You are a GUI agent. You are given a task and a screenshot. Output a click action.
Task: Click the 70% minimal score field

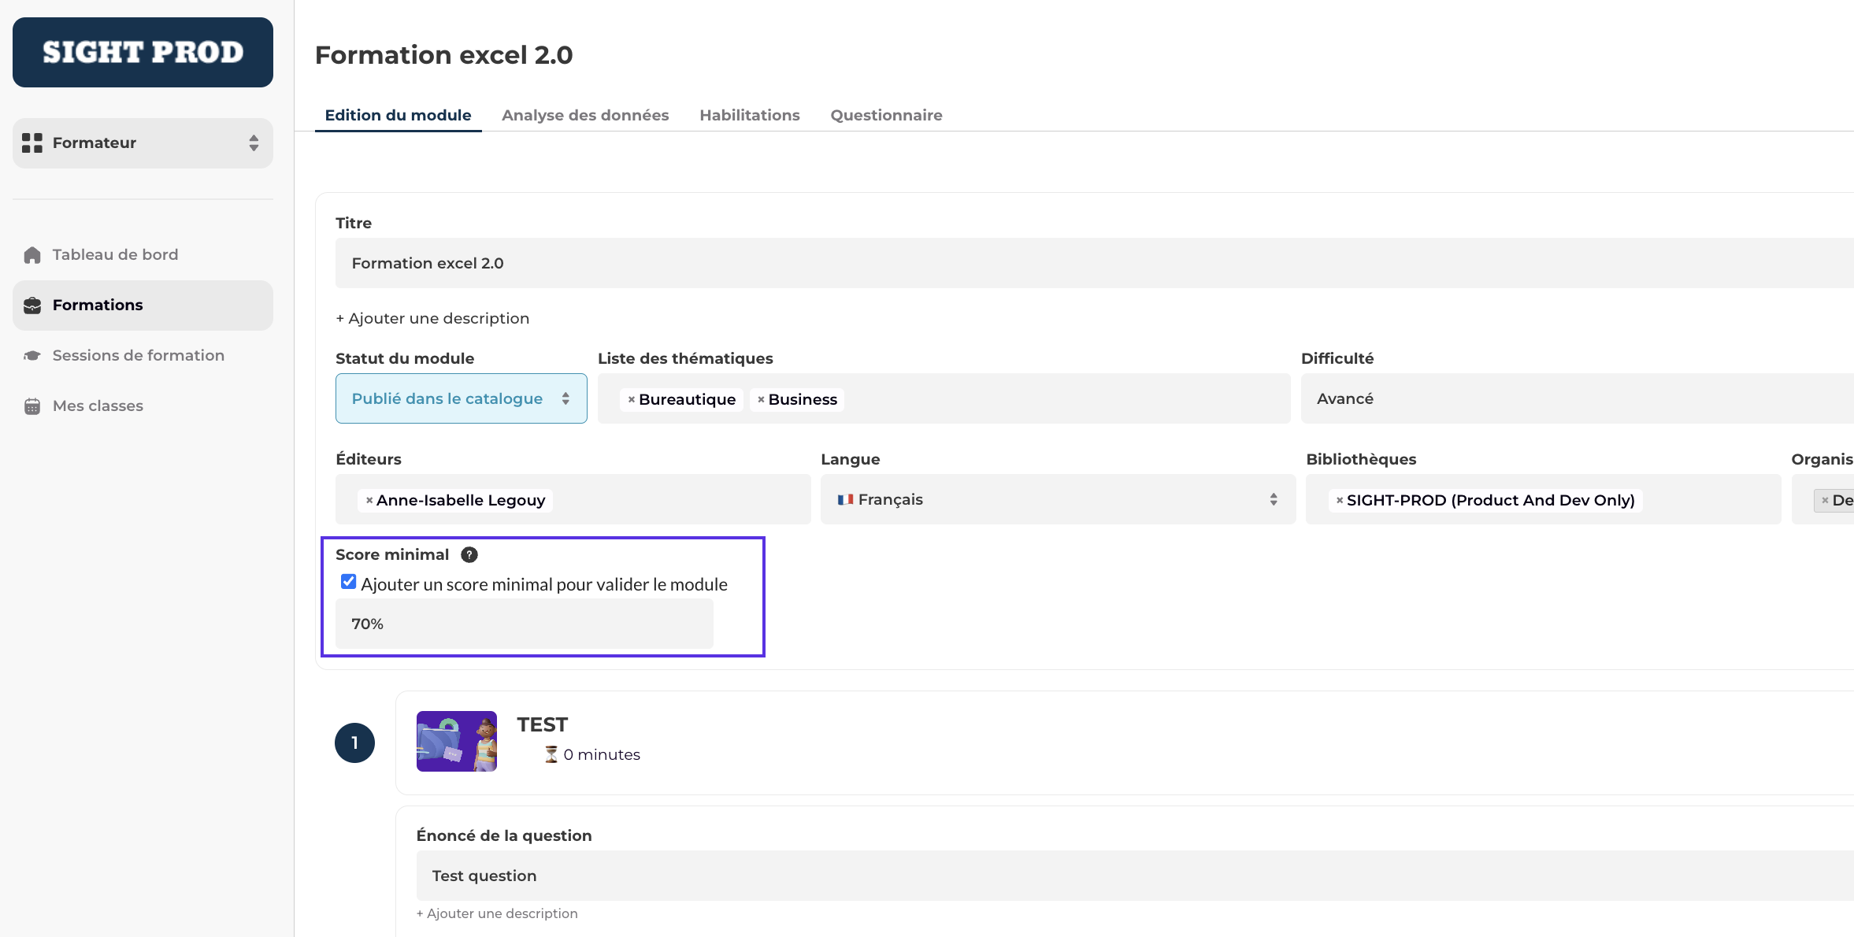524,624
